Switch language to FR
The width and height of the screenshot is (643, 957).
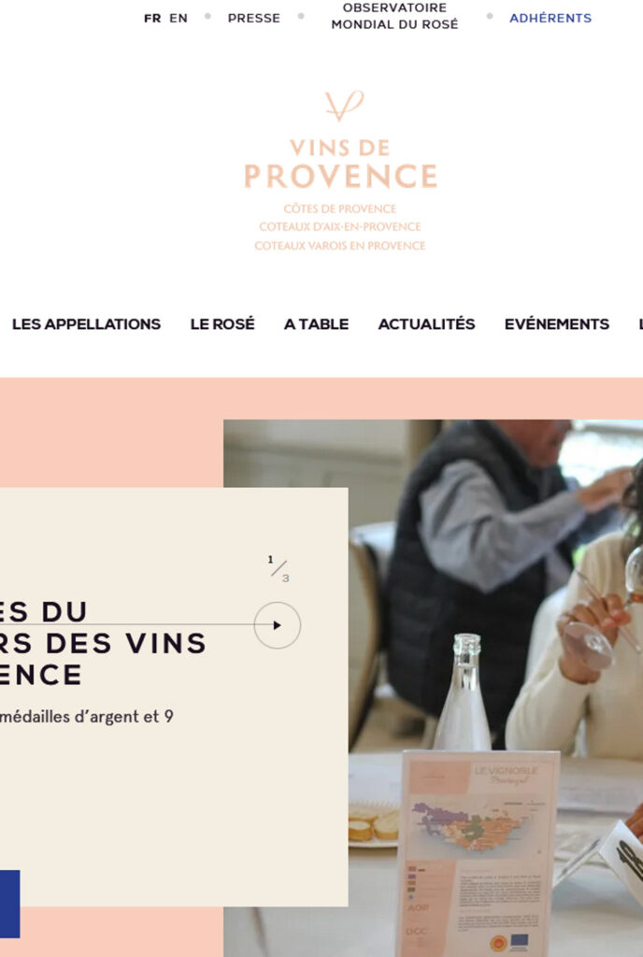click(x=152, y=19)
